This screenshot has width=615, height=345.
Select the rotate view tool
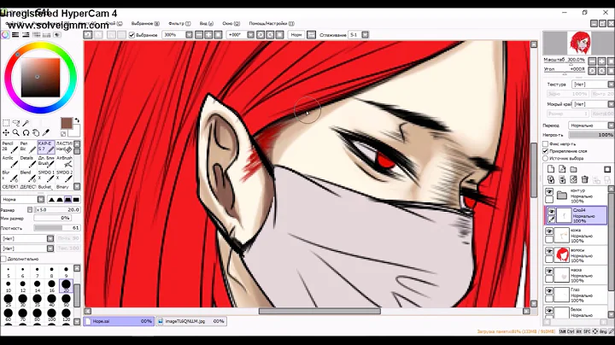coord(26,133)
